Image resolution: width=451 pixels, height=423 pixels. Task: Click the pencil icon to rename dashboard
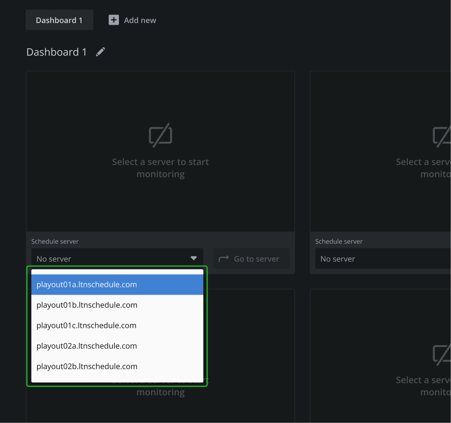(100, 52)
